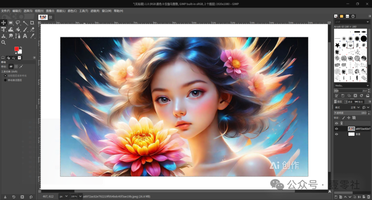Open the 文件(F) File menu
Screen dimensions: 372x200
6,11
